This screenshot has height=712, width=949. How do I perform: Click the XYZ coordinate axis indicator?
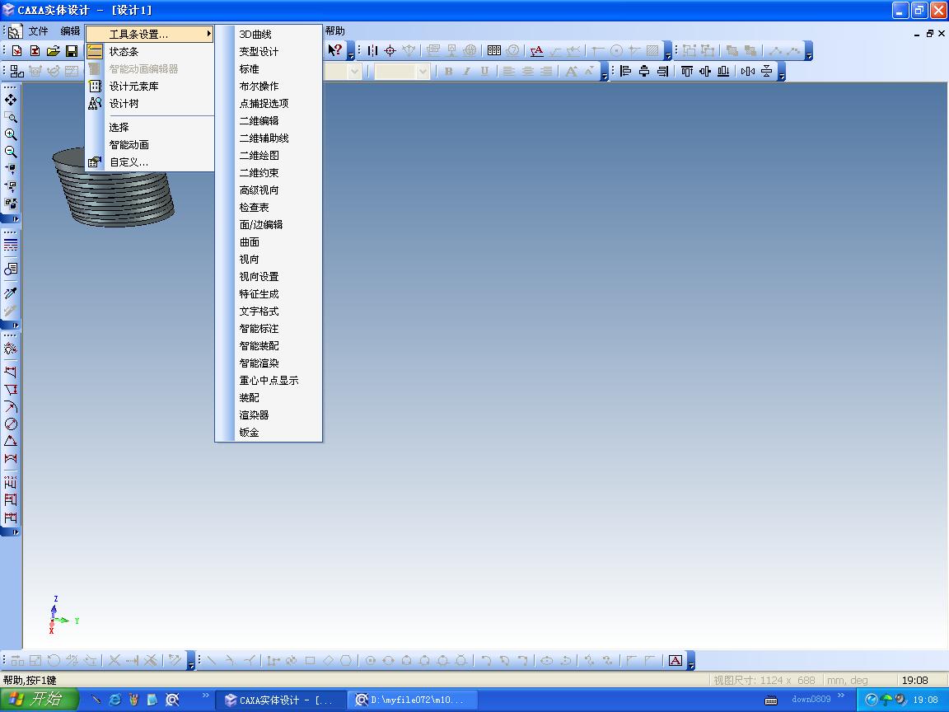(x=63, y=615)
